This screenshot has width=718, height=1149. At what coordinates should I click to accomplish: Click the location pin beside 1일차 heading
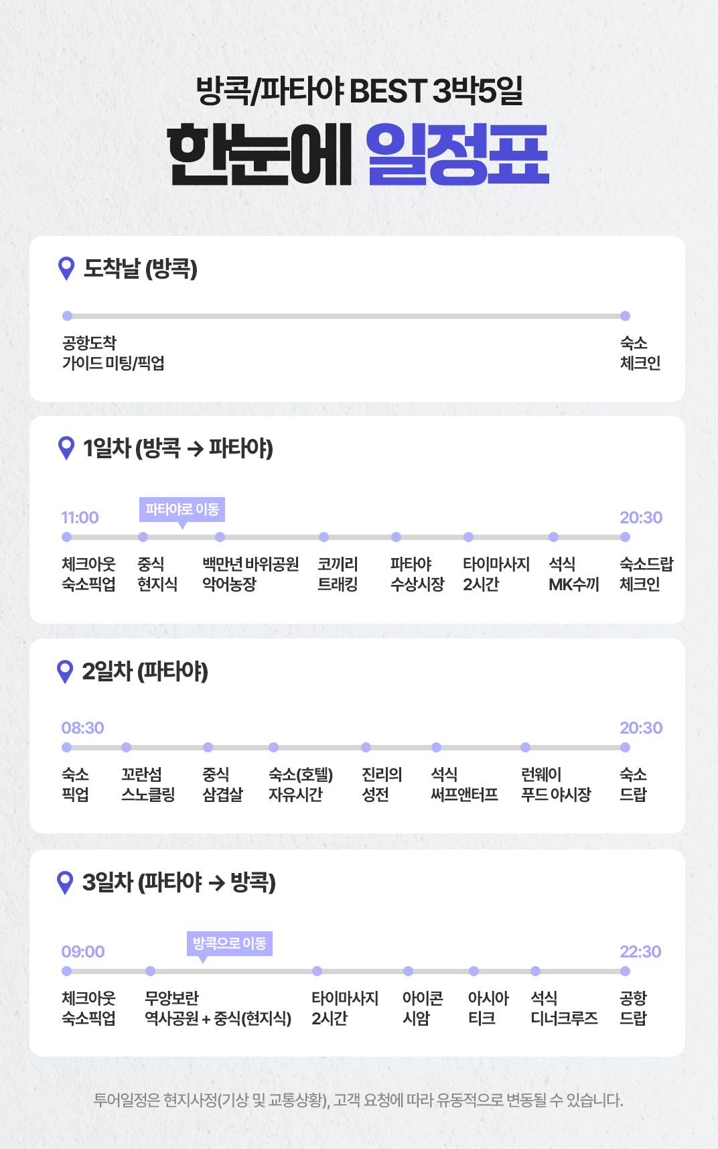[66, 448]
